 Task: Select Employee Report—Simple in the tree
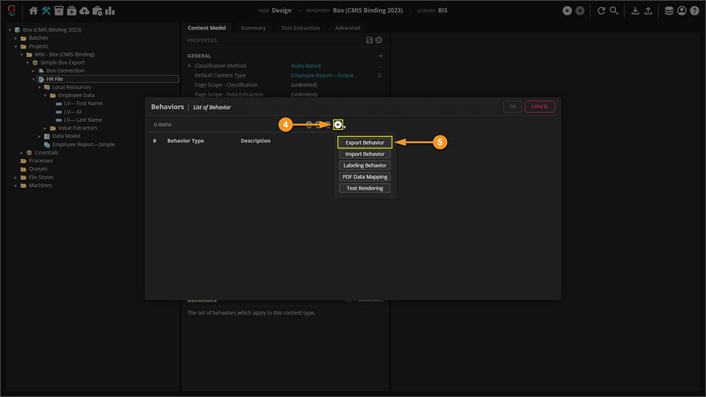83,145
